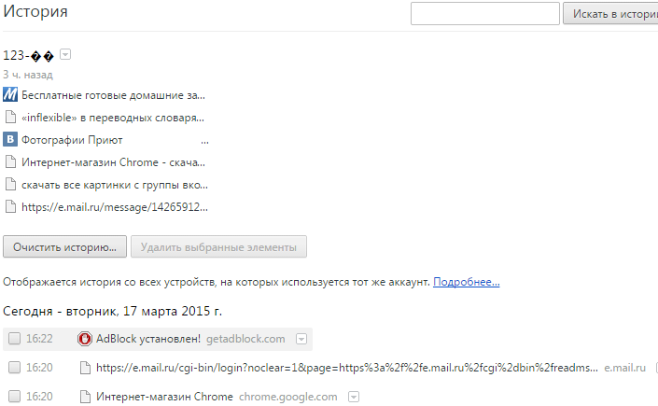Click the page icon beside «inflexible» entry

click(10, 118)
